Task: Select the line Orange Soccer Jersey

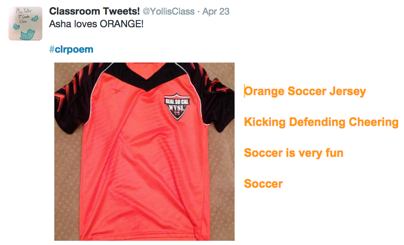Action: point(305,91)
